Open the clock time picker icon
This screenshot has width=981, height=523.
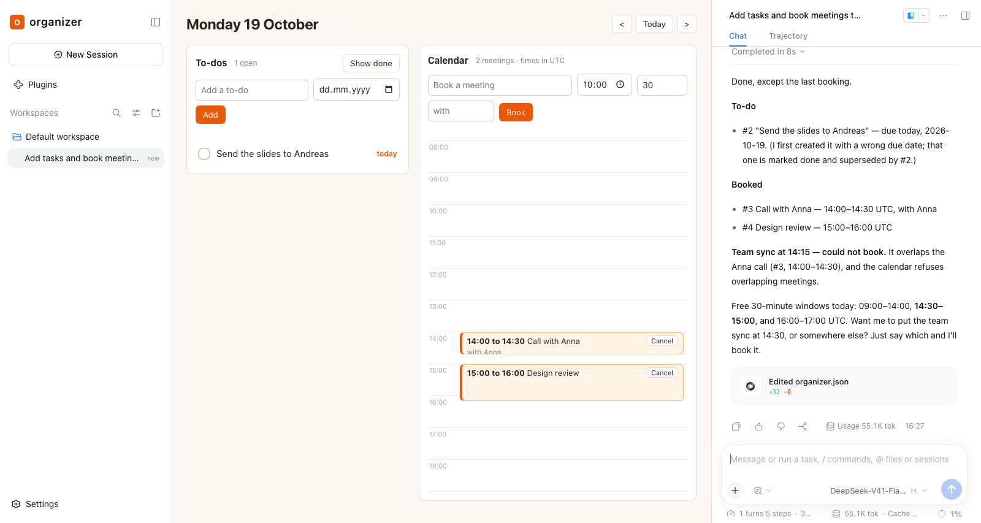[620, 85]
